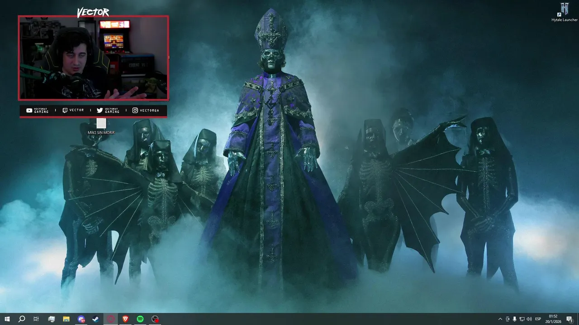The image size is (579, 325).
Task: Open Brave browser from the taskbar
Action: [x=125, y=319]
